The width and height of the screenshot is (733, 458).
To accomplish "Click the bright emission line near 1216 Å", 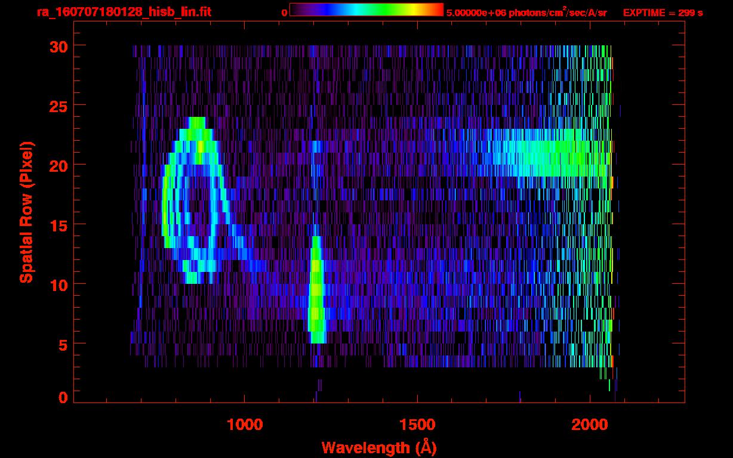I will (316, 290).
